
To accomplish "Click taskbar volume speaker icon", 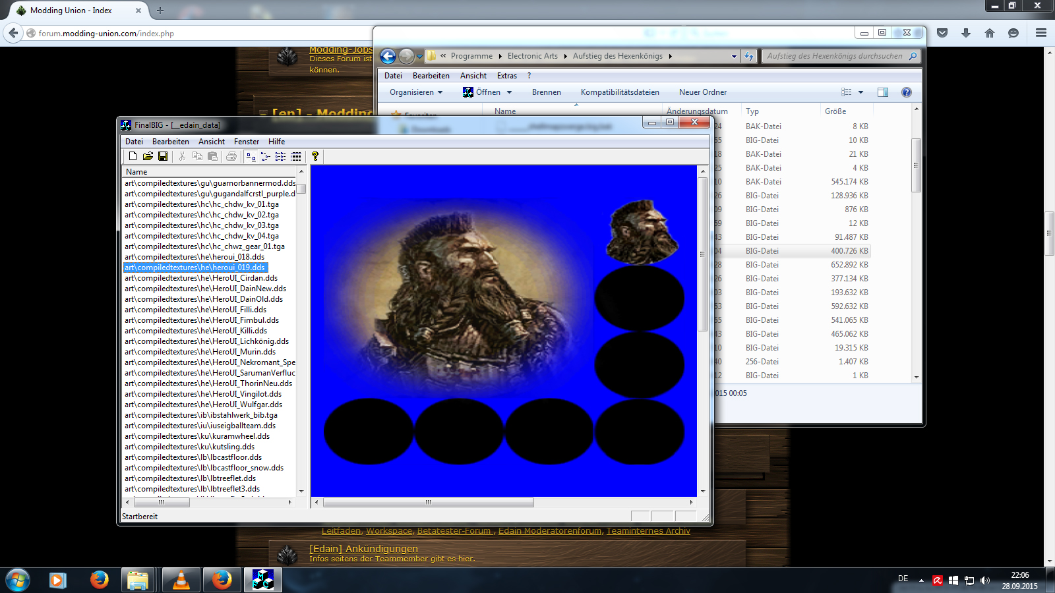I will 985,580.
